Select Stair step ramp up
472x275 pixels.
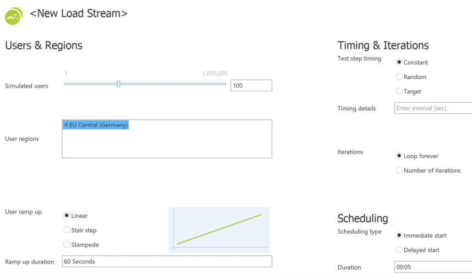pos(67,230)
